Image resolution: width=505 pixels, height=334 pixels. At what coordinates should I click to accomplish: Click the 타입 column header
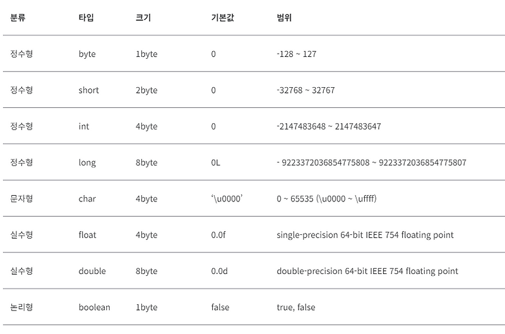click(x=86, y=18)
